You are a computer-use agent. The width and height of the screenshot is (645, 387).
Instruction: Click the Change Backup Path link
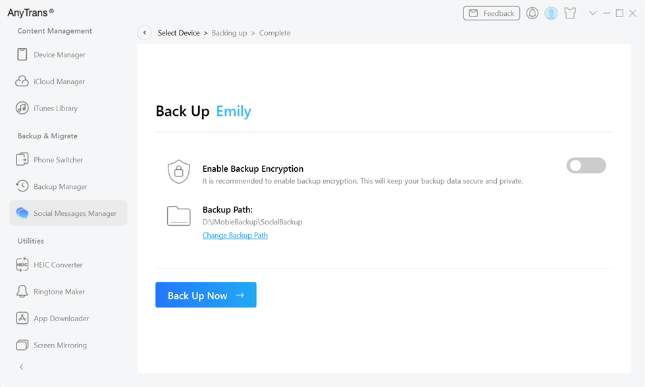[235, 235]
